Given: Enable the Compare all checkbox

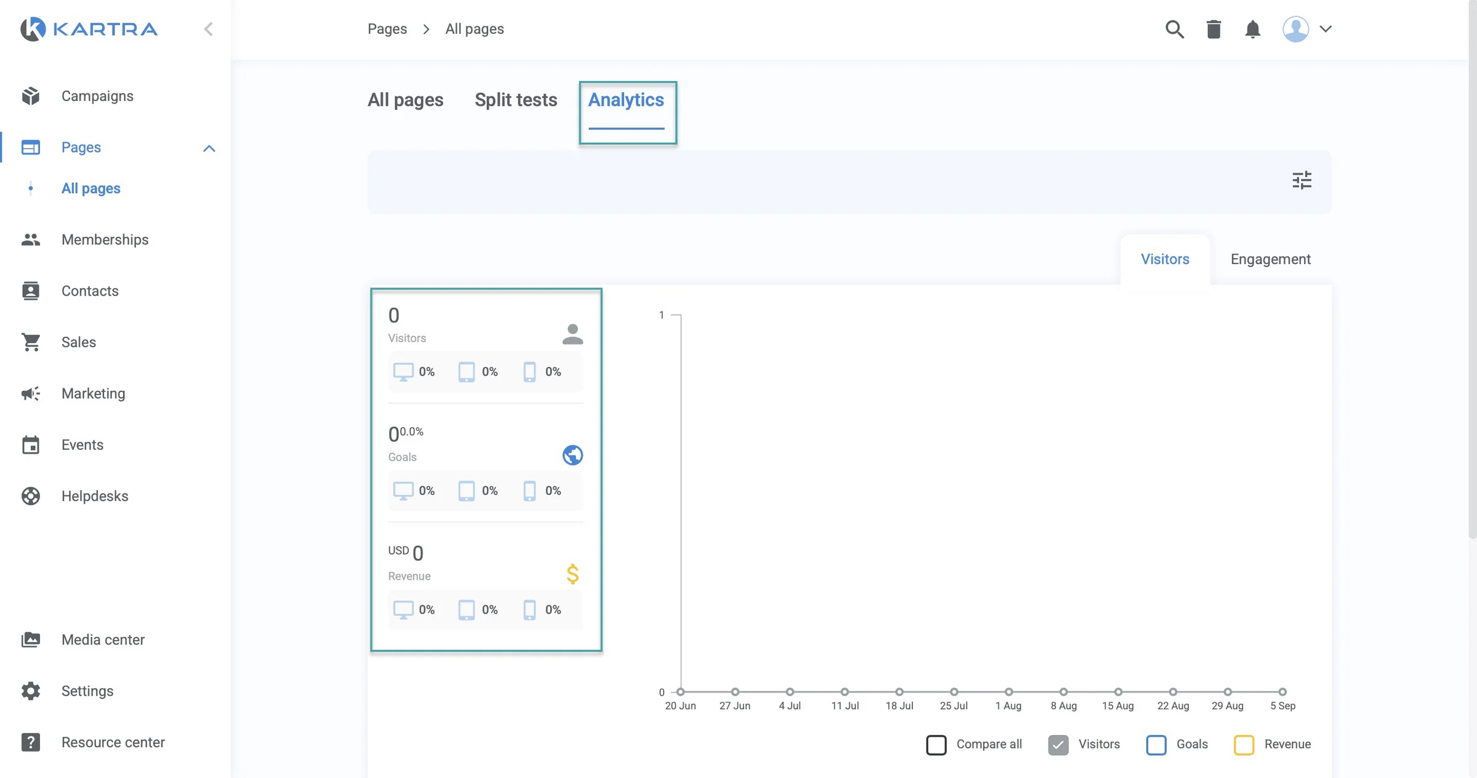Looking at the screenshot, I should click(936, 745).
